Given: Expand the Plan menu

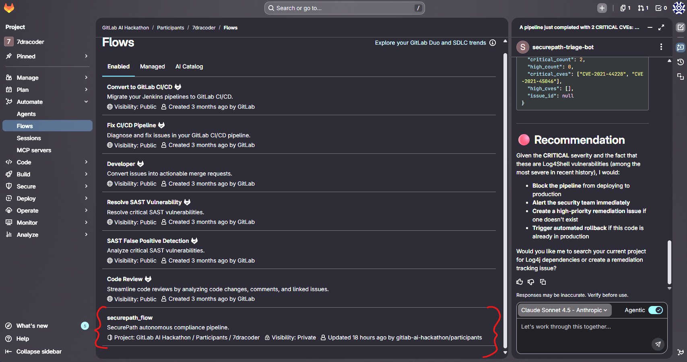Looking at the screenshot, I should (47, 90).
